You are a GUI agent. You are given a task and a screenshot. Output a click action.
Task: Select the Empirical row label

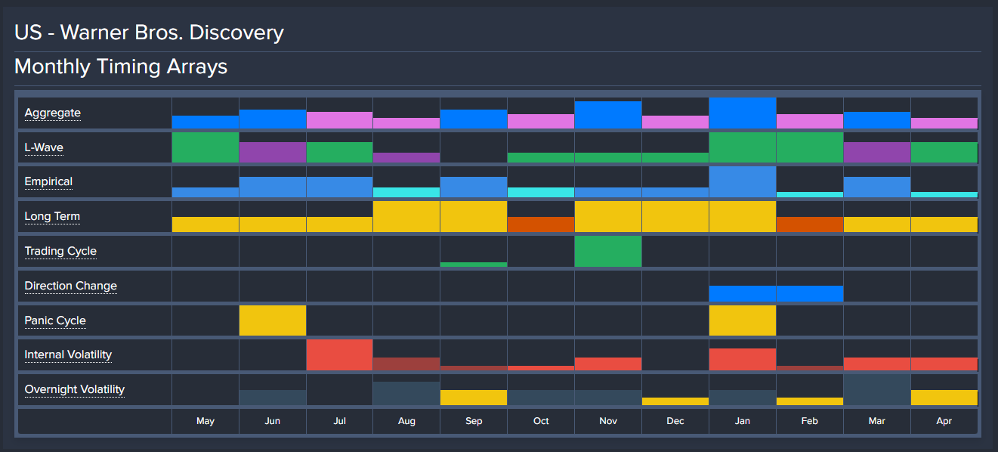pyautogui.click(x=48, y=181)
